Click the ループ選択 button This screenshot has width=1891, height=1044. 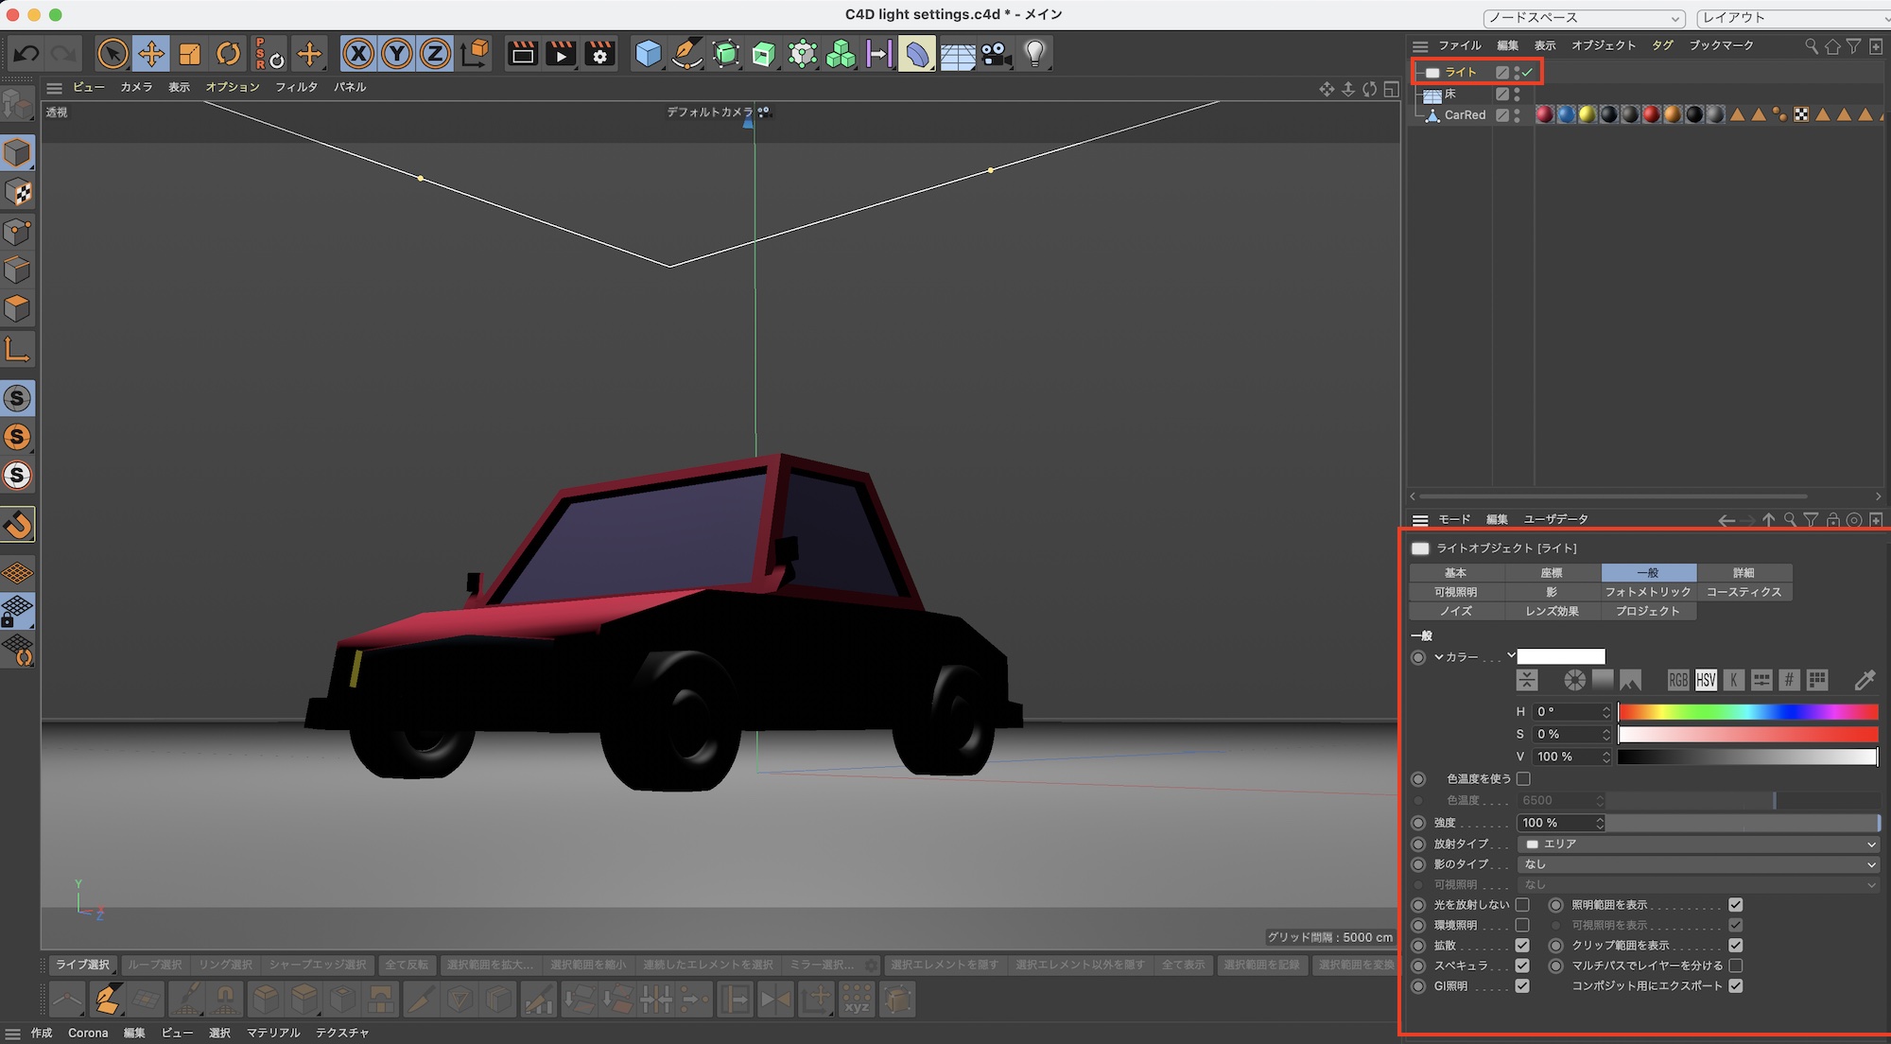point(155,965)
